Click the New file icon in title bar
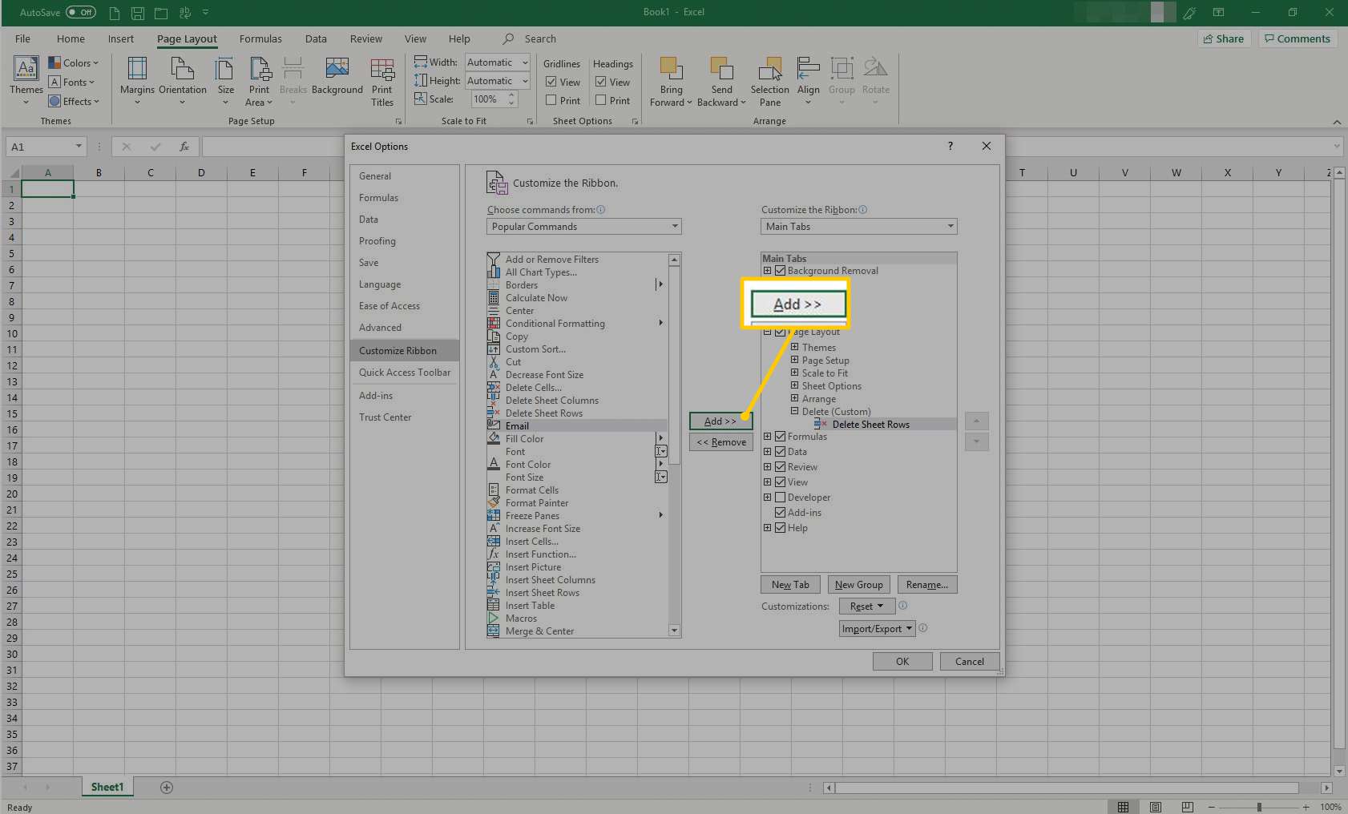This screenshot has height=814, width=1348. [115, 13]
